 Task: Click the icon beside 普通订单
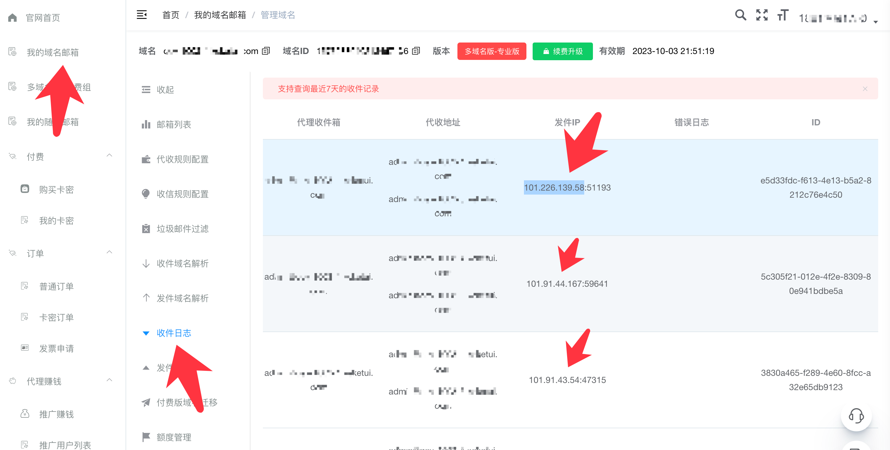[x=25, y=286]
